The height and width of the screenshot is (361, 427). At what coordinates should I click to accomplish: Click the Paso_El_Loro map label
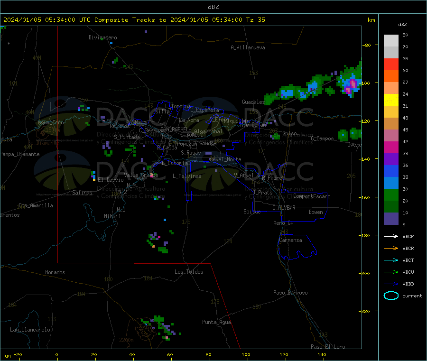pyautogui.click(x=328, y=347)
